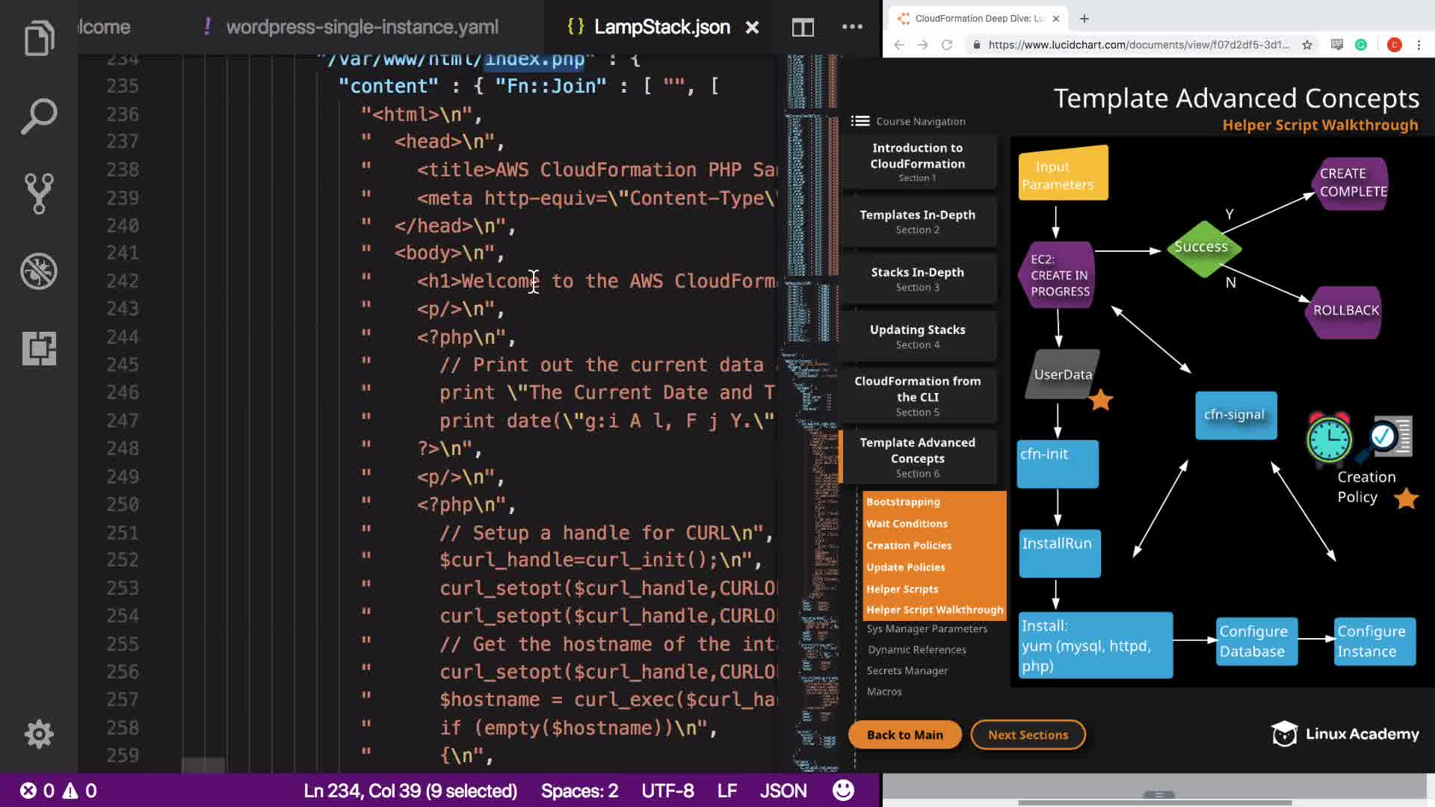Expand Stacks In-Depth Section 3
This screenshot has width=1435, height=807.
pyautogui.click(x=917, y=279)
